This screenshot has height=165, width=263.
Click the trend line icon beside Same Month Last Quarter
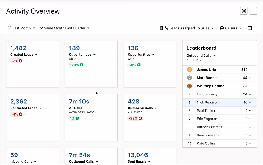41,28
